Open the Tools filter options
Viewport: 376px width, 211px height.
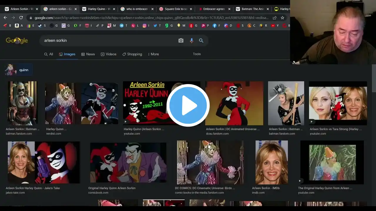pos(197,54)
